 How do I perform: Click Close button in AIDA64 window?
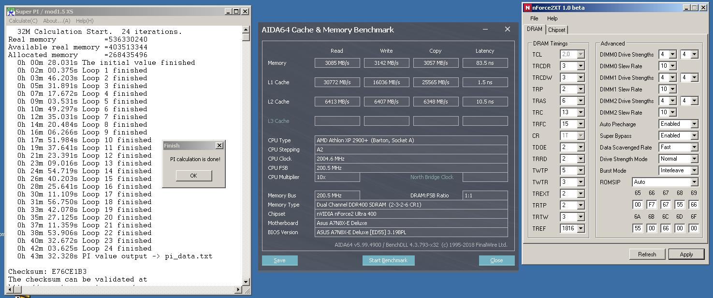(496, 260)
